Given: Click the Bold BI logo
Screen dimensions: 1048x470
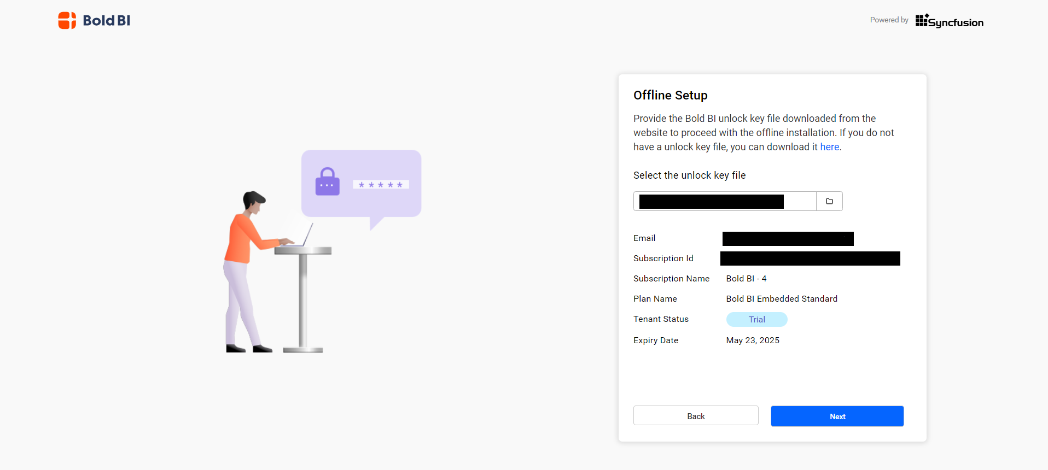Looking at the screenshot, I should click(94, 21).
